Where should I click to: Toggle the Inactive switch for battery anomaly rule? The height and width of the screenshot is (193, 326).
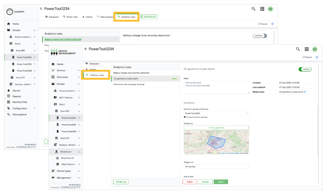(x=260, y=36)
